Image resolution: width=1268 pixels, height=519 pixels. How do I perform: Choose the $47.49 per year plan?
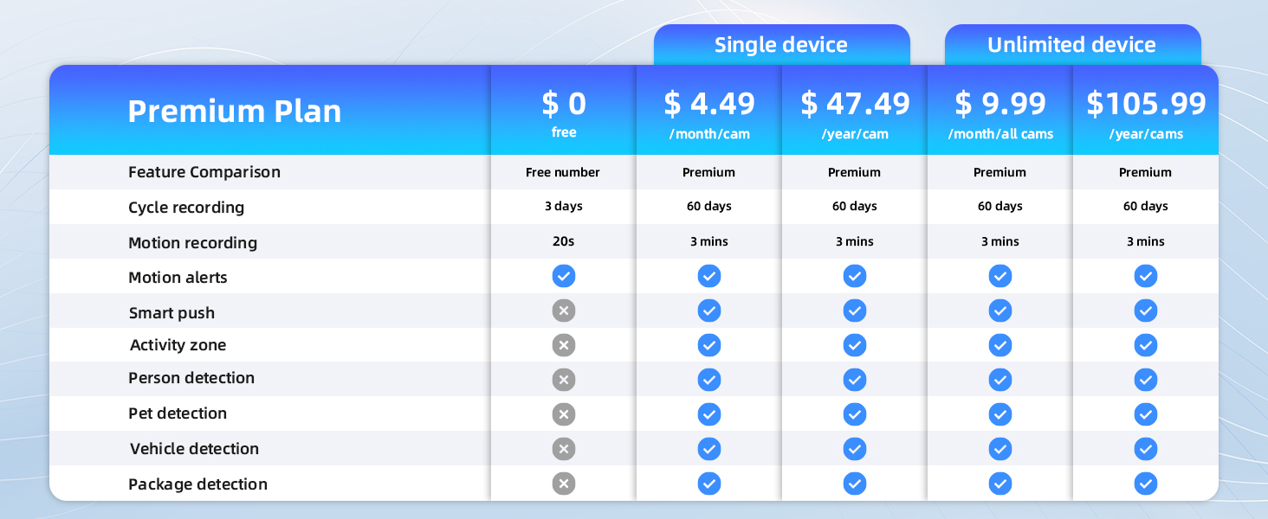(x=855, y=112)
